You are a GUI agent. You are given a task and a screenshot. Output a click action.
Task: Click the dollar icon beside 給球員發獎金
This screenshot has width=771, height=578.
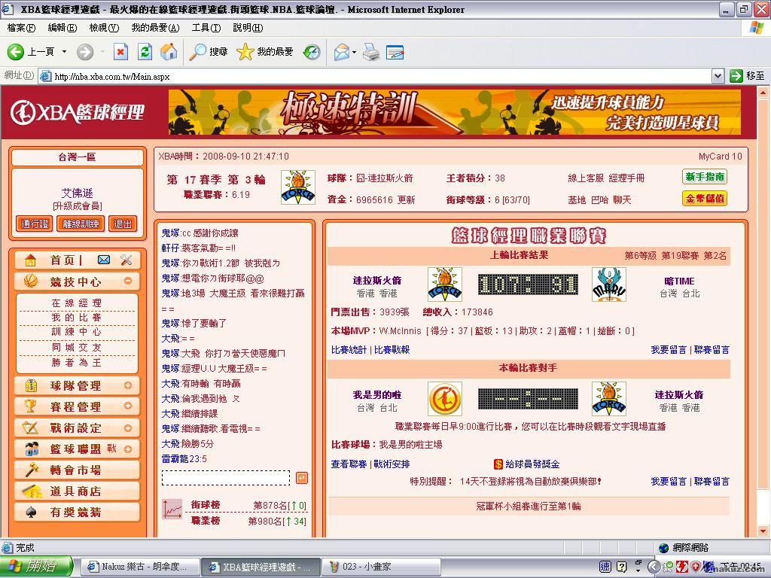tap(498, 464)
